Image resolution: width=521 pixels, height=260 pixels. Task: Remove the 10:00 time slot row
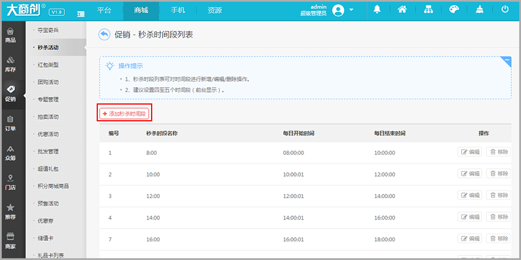(498, 173)
